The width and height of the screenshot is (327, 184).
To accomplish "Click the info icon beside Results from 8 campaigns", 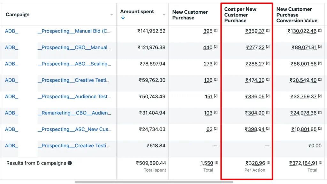I will pyautogui.click(x=70, y=163).
